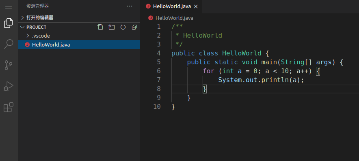Click HelloWorld.java in the breadcrumb
Image resolution: width=359 pixels, height=161 pixels.
tap(174, 18)
